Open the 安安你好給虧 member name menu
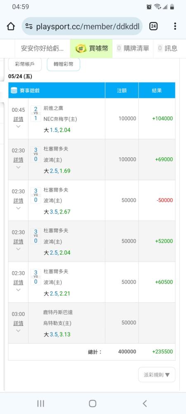This screenshot has width=186, height=414. (x=42, y=48)
